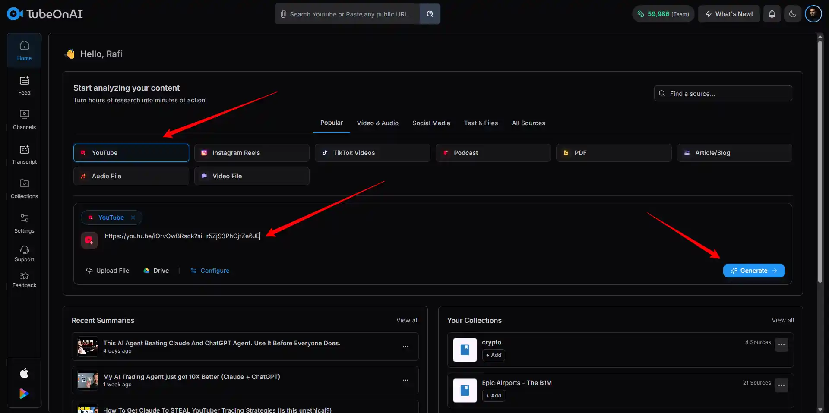Open options menu for crypto collection

click(x=782, y=345)
